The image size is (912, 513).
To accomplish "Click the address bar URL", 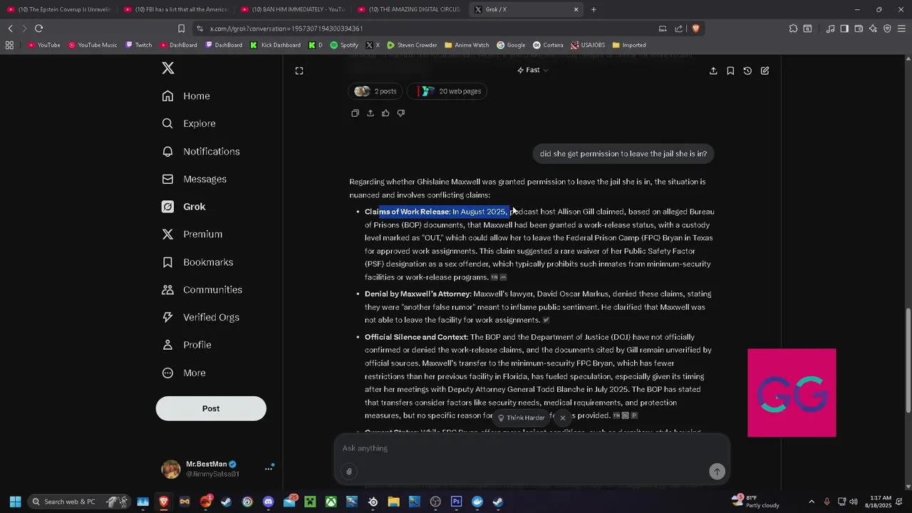I will click(286, 28).
